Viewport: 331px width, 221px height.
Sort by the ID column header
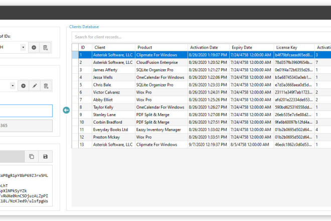85,47
